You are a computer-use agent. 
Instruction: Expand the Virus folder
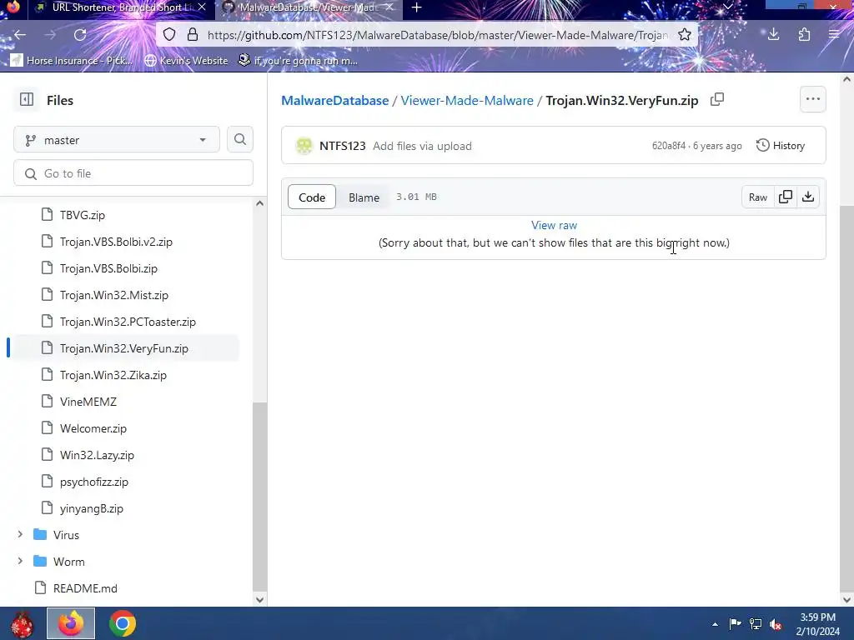click(20, 534)
